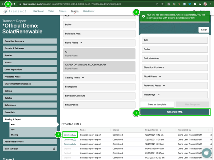Click the Requested by column header

coord(184,130)
